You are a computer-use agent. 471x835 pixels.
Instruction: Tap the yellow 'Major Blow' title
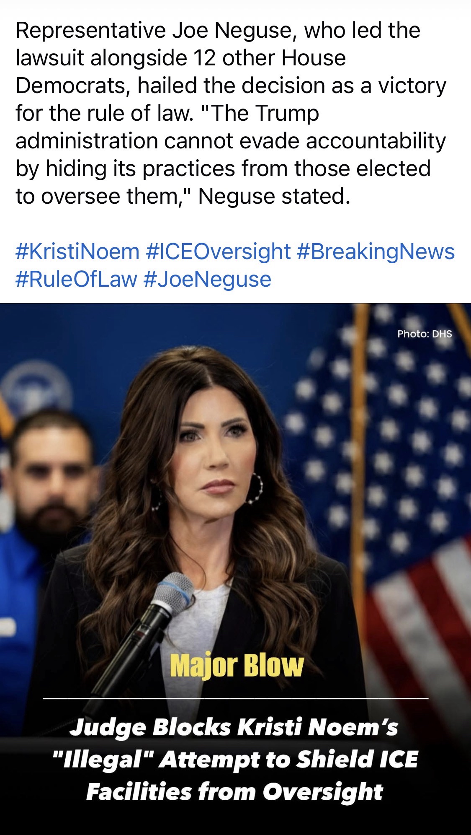click(x=237, y=666)
